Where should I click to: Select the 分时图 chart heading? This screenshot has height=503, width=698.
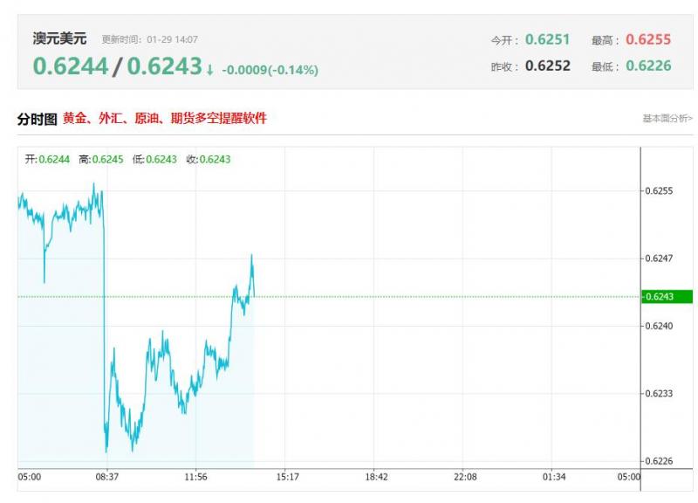(x=38, y=119)
